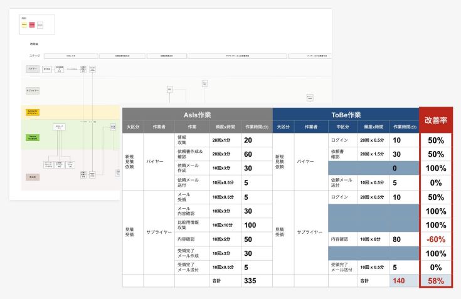
Task: Click the AsIs total 335 cell
Action: 257,281
